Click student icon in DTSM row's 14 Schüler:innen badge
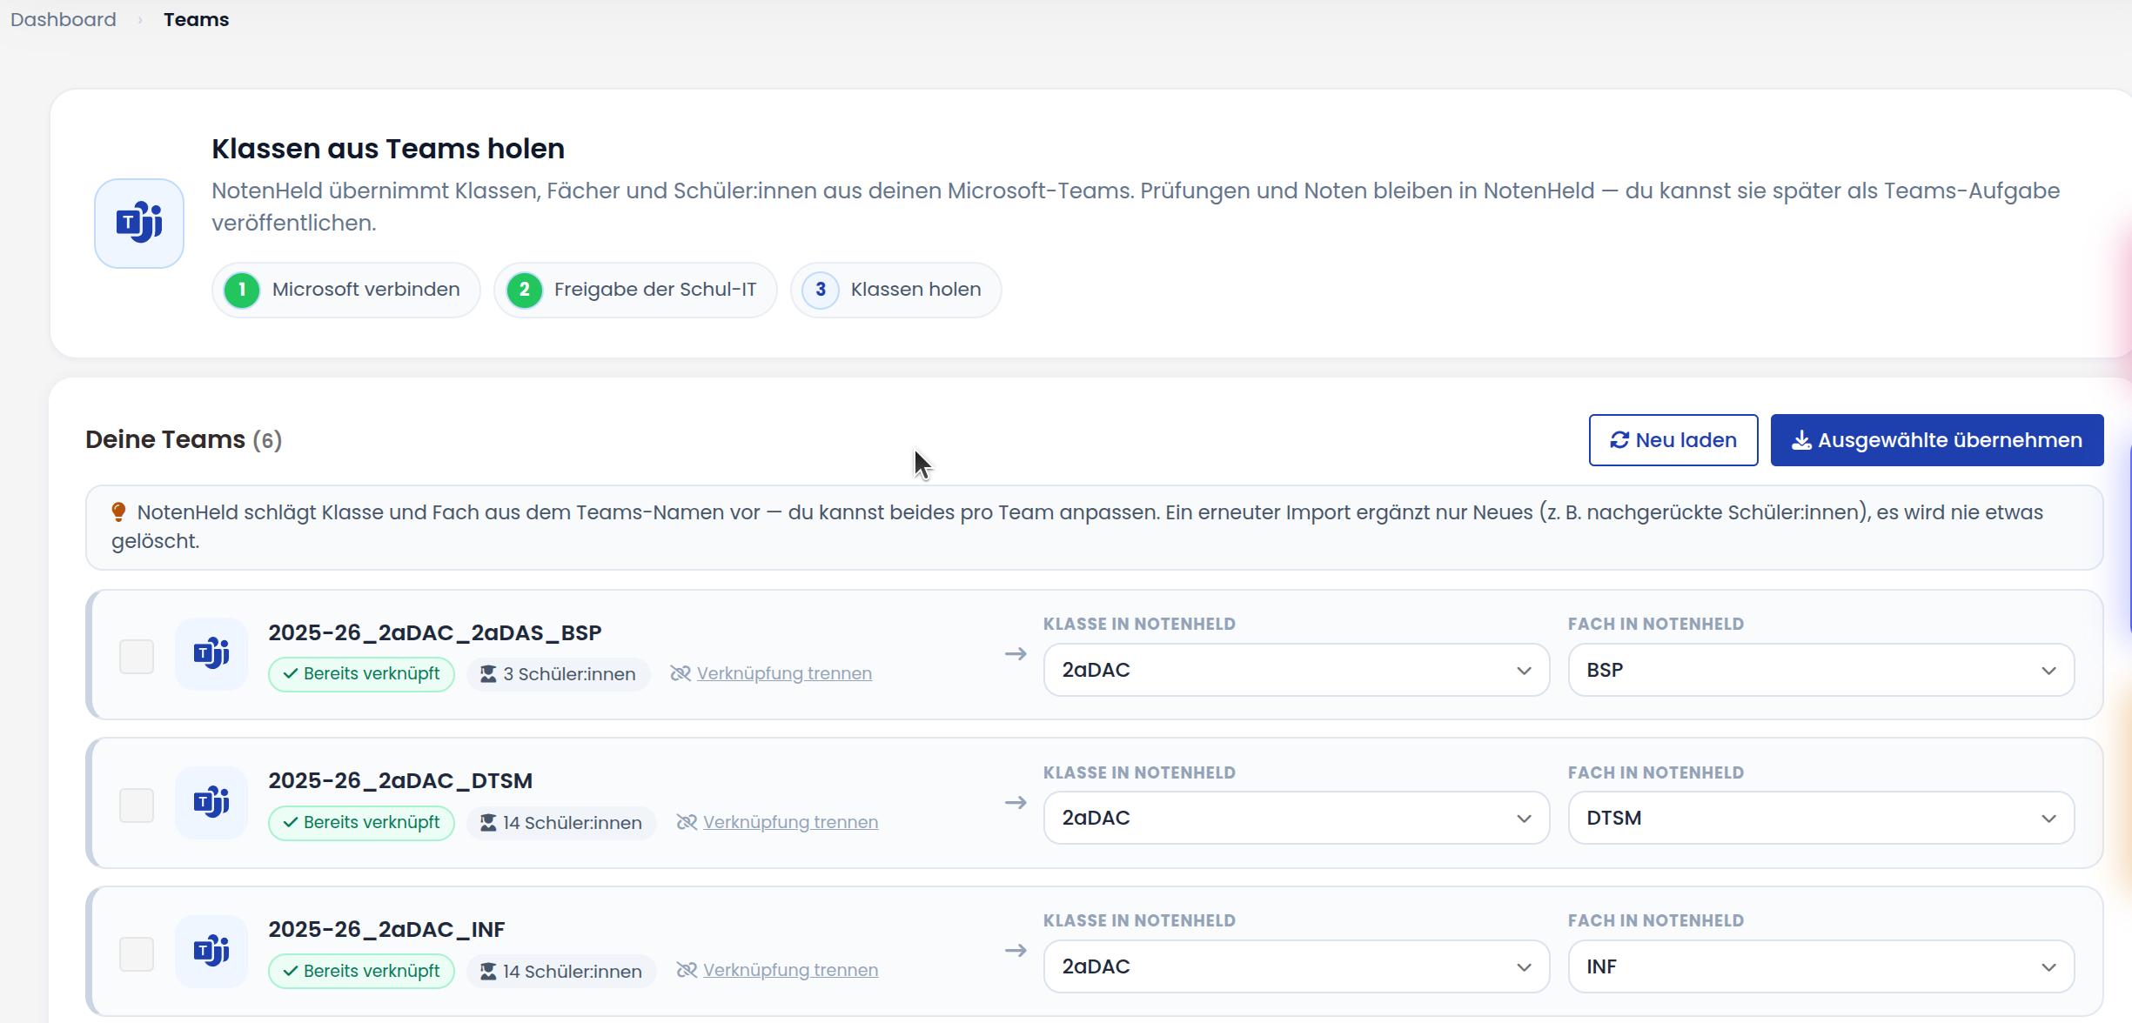 point(488,823)
